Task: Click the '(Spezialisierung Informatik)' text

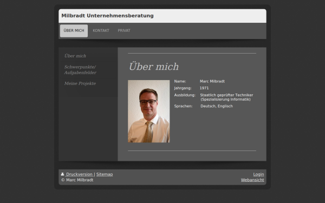Action: [225, 100]
